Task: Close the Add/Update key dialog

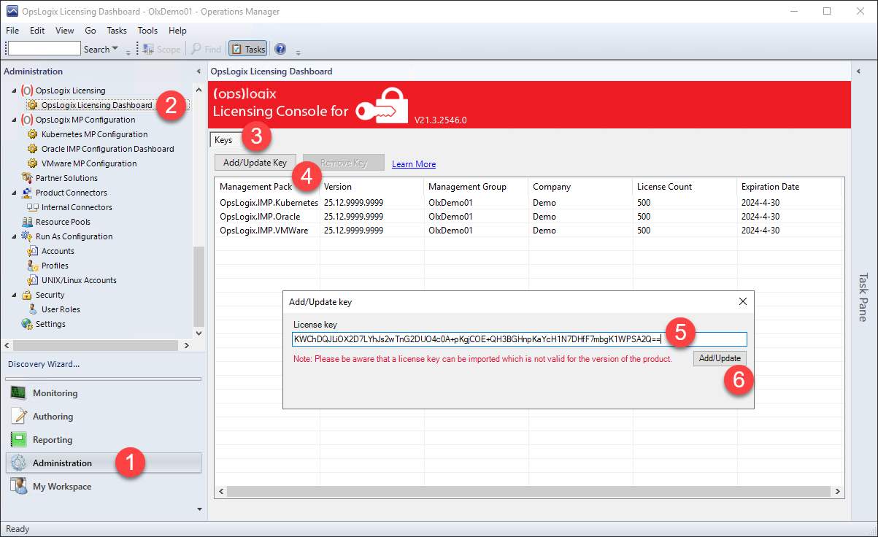Action: [743, 301]
